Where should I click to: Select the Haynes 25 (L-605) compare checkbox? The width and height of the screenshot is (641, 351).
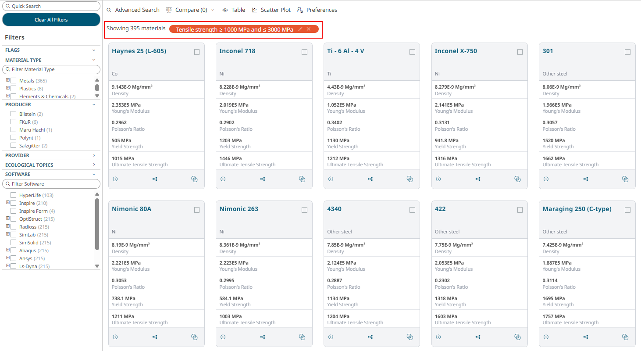[197, 52]
